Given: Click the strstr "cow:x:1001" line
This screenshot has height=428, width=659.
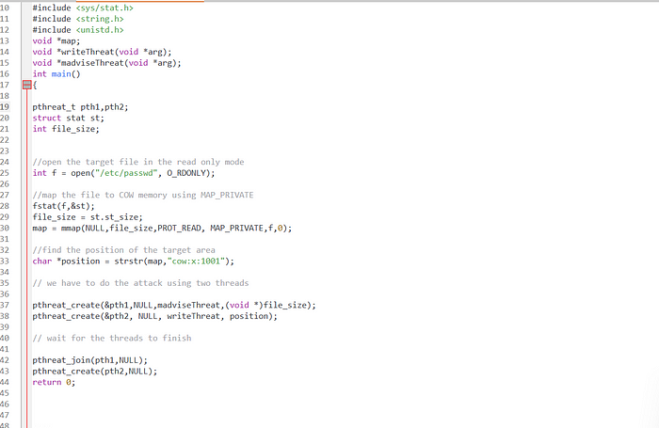Looking at the screenshot, I should (x=134, y=262).
